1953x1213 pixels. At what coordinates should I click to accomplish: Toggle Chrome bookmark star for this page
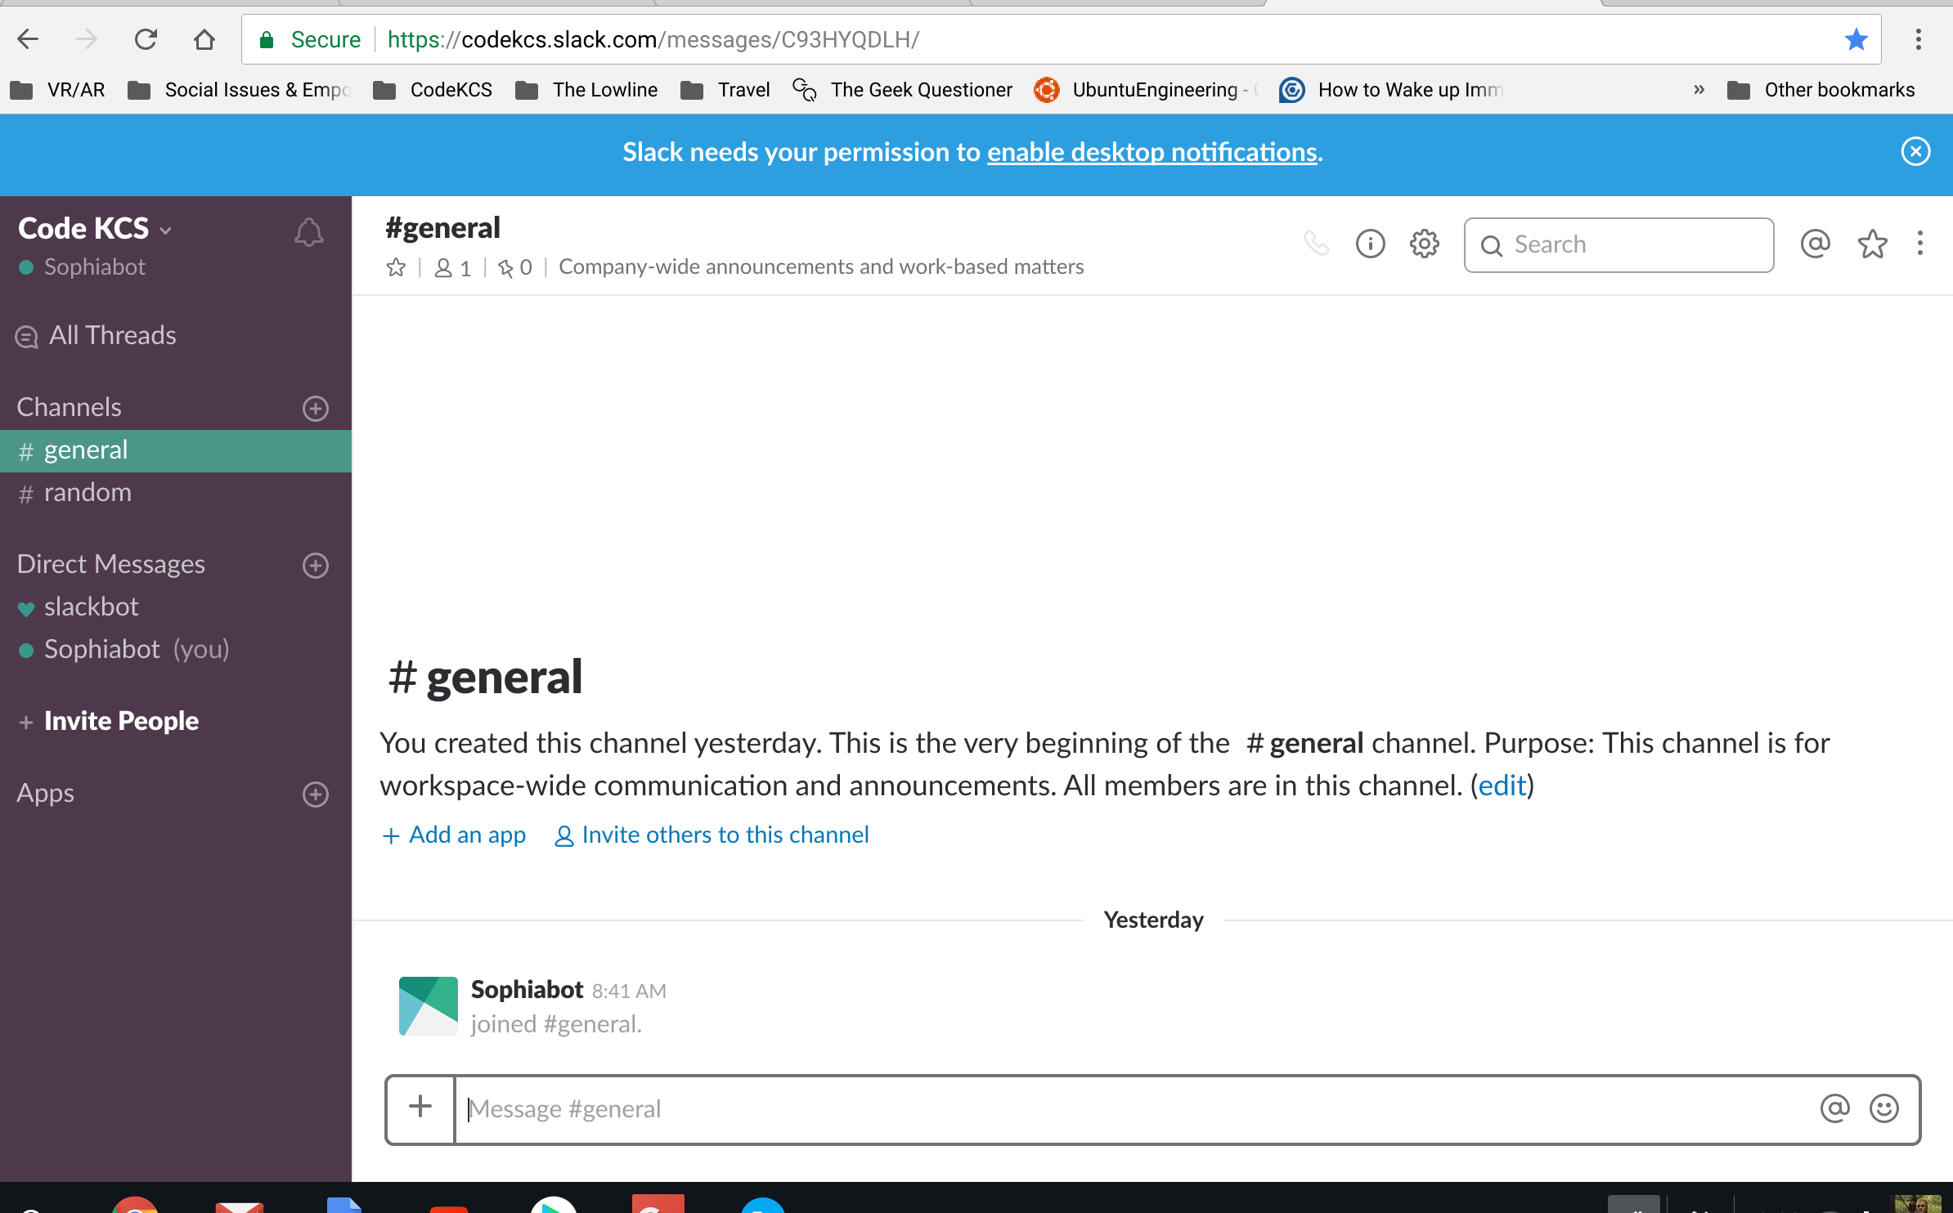(x=1856, y=39)
